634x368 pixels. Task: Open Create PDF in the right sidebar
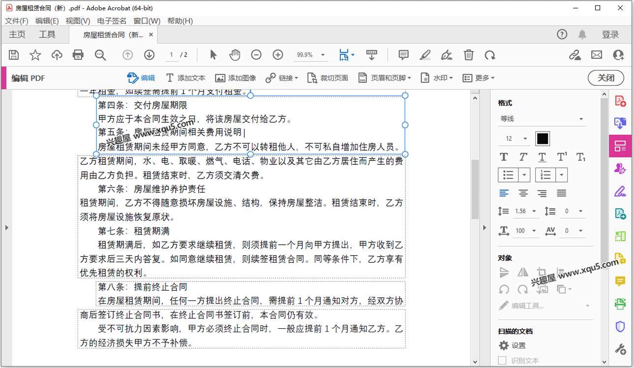[620, 102]
